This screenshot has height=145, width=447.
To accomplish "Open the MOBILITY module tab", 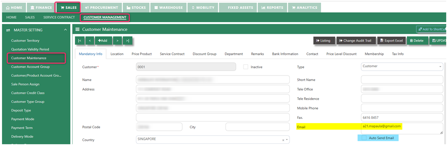I will click(x=203, y=8).
